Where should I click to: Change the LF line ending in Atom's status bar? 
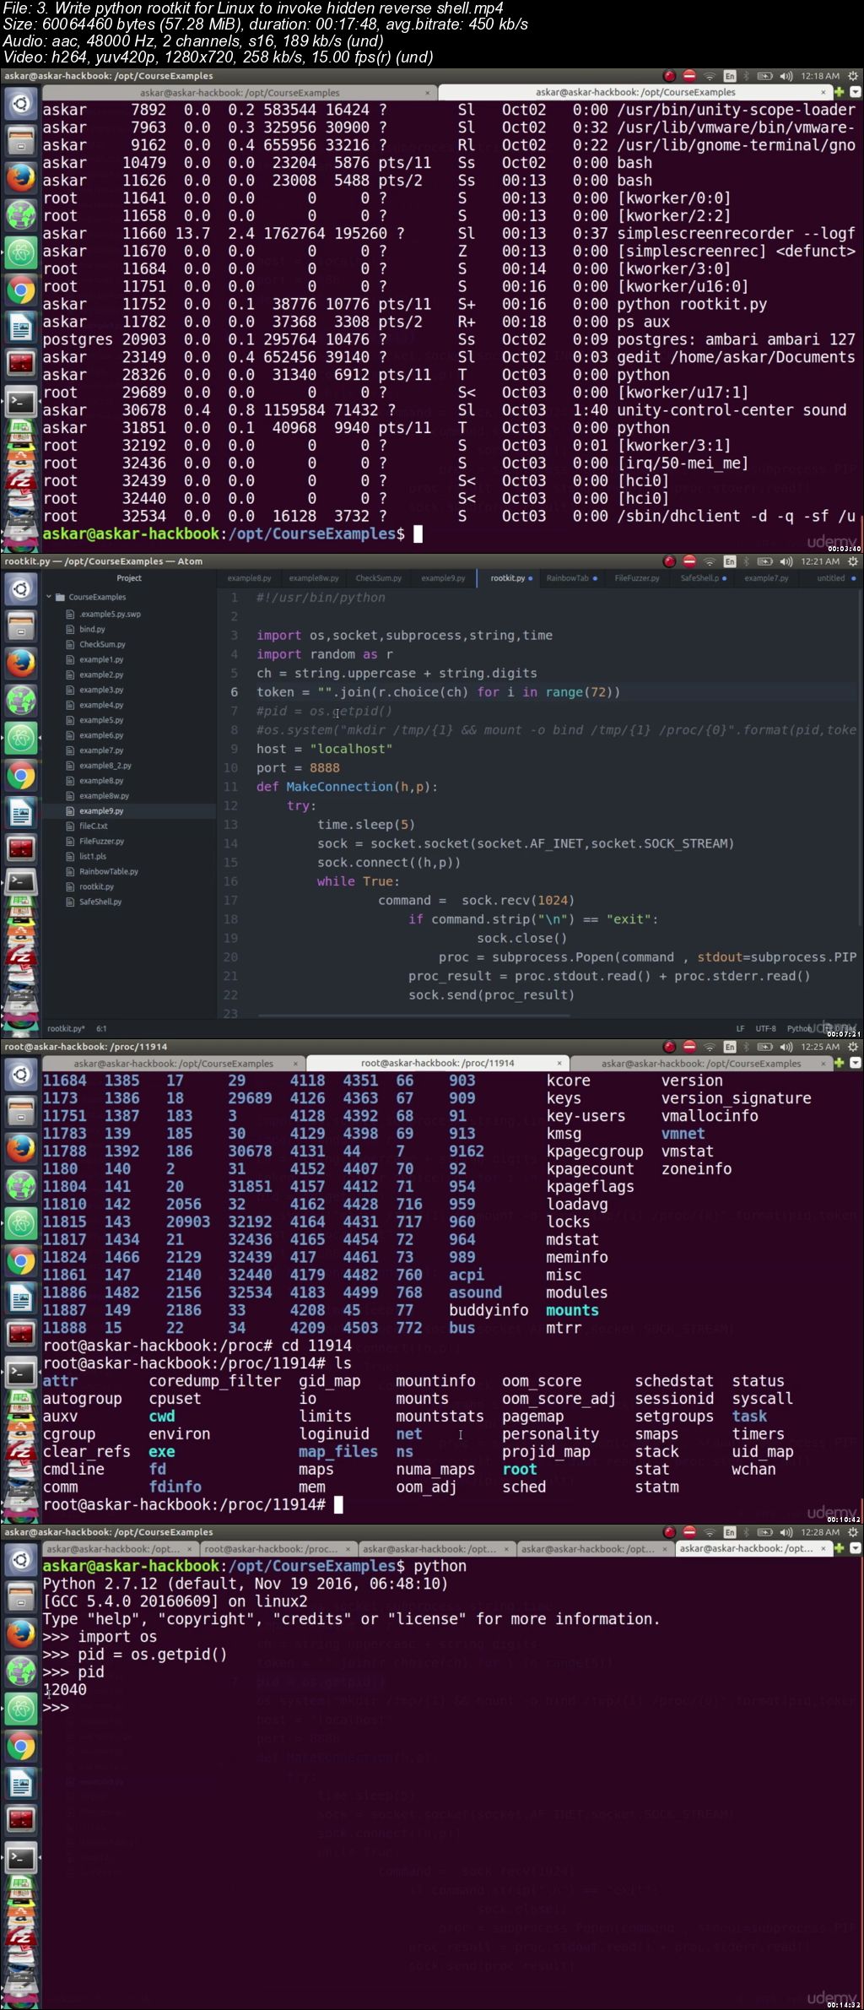[740, 1029]
